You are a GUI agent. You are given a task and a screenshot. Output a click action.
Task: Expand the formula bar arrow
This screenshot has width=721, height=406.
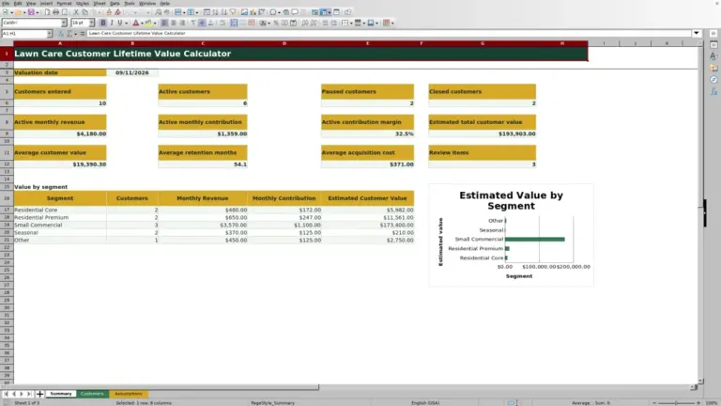click(697, 33)
